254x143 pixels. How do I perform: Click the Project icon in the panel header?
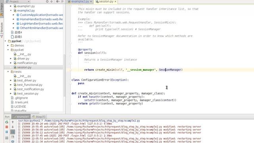click(7, 2)
